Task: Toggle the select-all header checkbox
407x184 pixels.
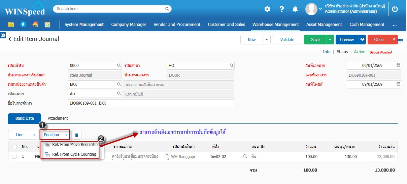Action: click(x=14, y=147)
